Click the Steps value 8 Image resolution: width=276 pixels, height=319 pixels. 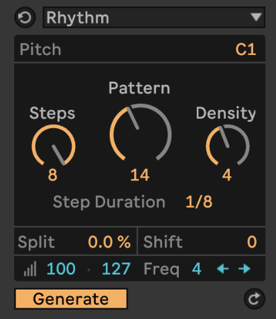point(53,175)
